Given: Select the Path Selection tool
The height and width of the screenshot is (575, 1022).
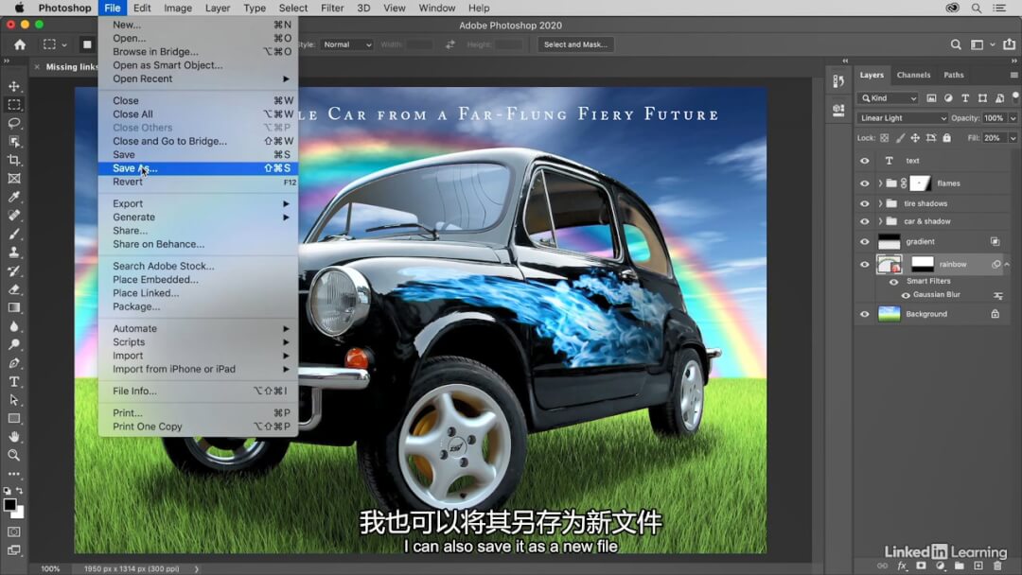Looking at the screenshot, I should tap(13, 400).
